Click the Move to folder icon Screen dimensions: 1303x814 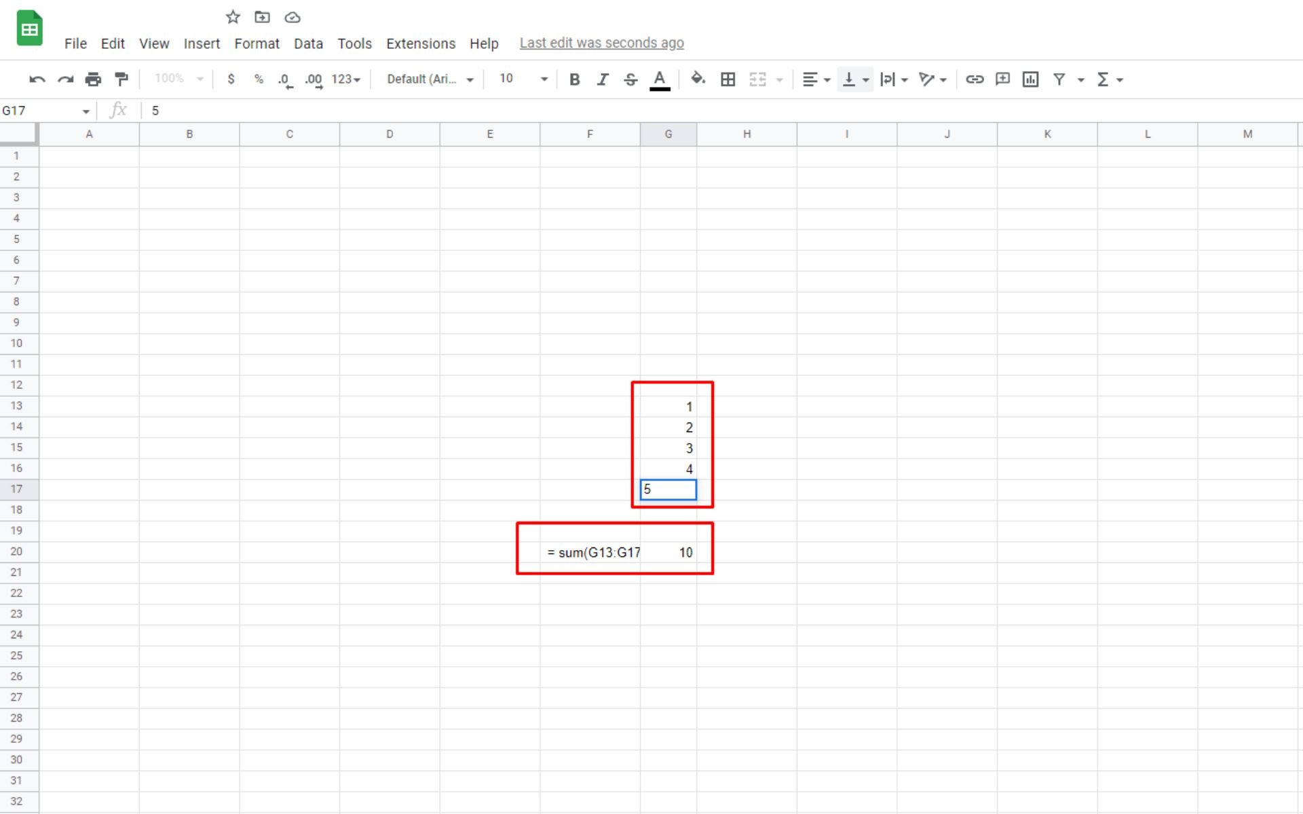(x=262, y=17)
